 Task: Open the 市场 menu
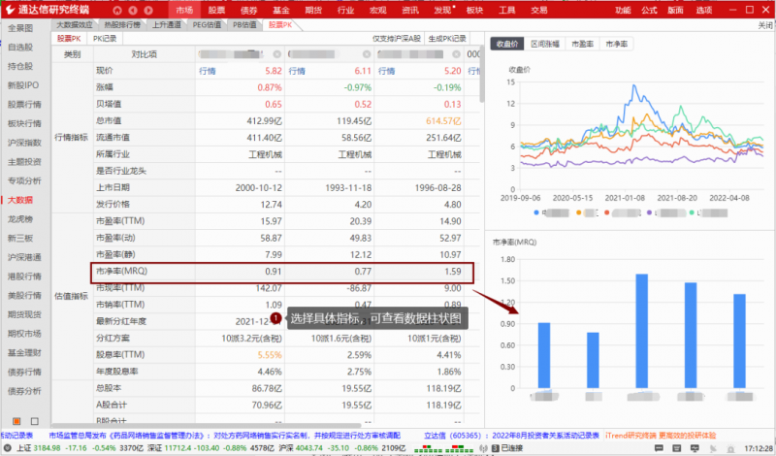[x=184, y=10]
